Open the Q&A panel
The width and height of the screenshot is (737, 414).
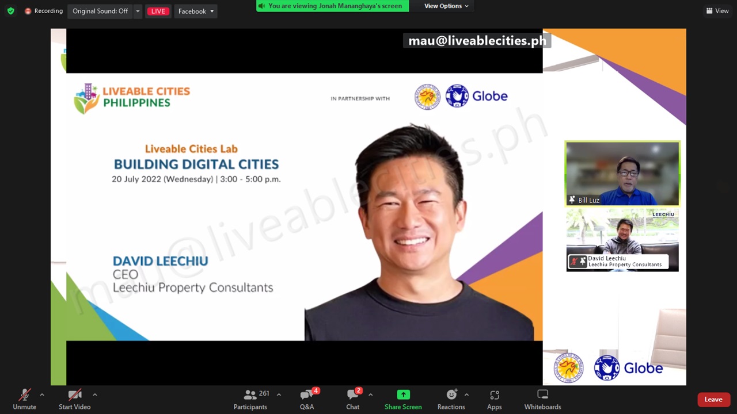[x=307, y=399]
